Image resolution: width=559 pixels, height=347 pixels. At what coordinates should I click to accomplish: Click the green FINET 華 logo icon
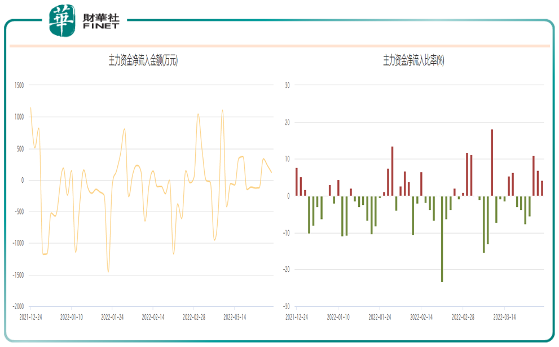[61, 20]
